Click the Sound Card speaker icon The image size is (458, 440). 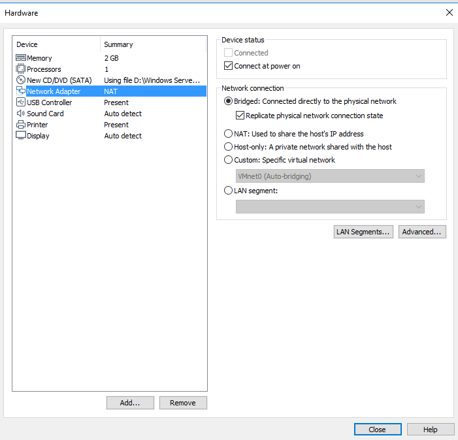[21, 113]
